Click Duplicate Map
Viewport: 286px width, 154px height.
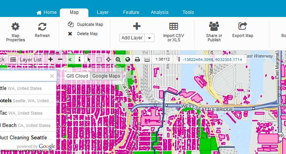coord(85,24)
